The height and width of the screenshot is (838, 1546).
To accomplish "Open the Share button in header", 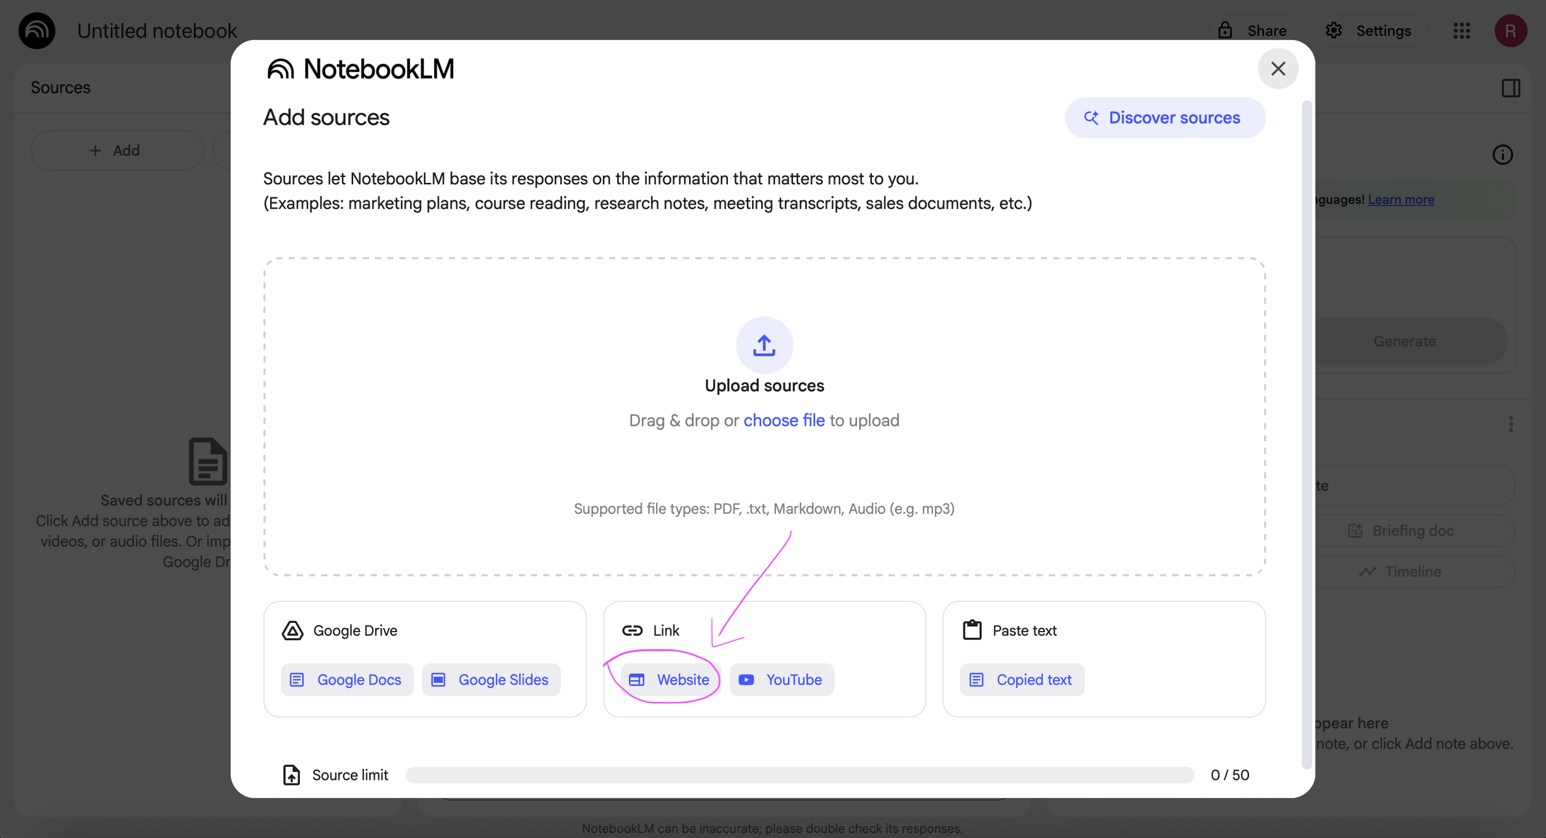I will pyautogui.click(x=1255, y=30).
